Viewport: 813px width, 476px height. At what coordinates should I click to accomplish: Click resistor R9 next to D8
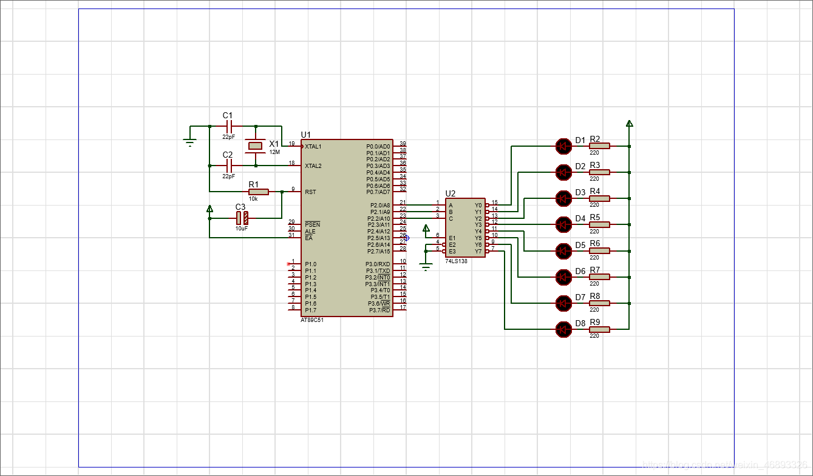[599, 329]
